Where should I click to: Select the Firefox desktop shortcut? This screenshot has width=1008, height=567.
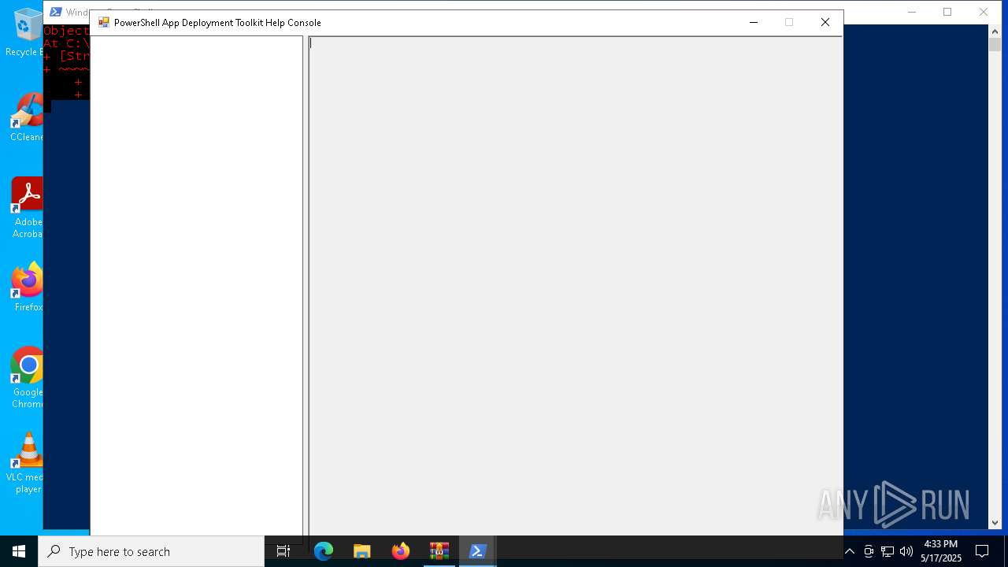point(28,287)
